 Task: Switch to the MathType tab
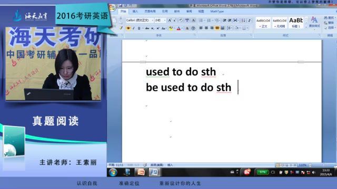tap(217, 12)
